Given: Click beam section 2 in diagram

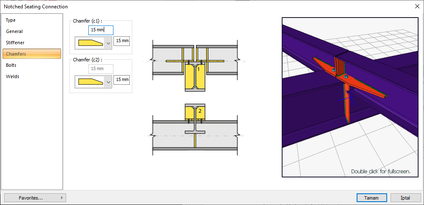Looking at the screenshot, I should click(x=195, y=112).
